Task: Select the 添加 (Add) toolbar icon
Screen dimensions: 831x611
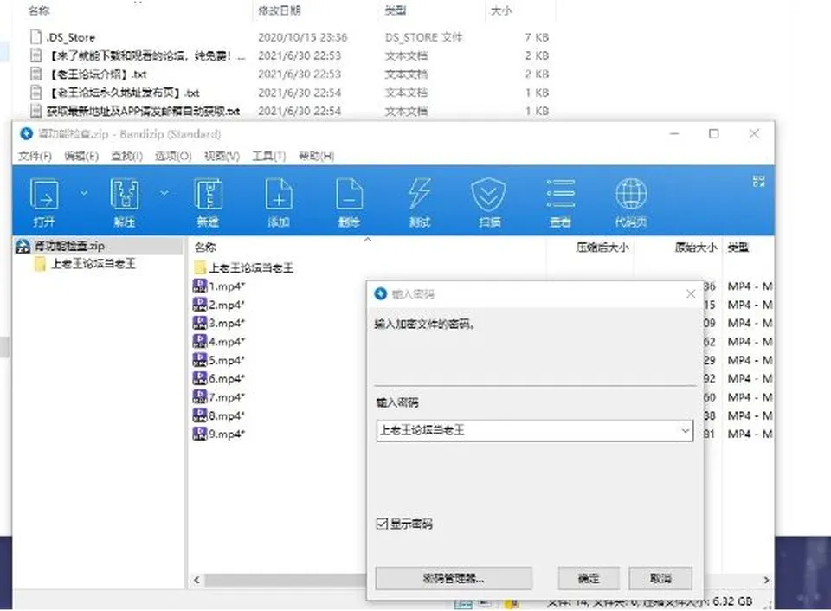Action: click(279, 195)
